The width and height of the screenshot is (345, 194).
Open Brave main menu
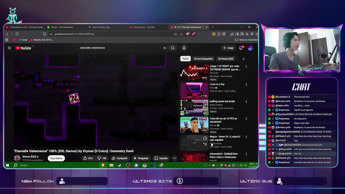[257, 34]
